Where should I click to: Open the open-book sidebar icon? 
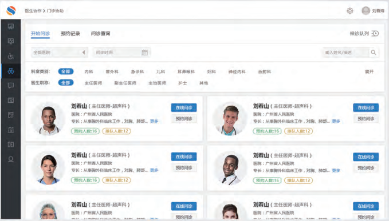tap(11, 144)
